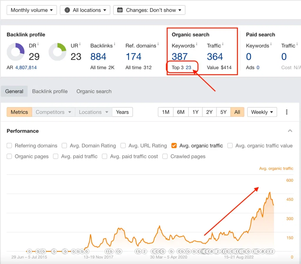Open the Weekly interval dropdown
Image resolution: width=301 pixels, height=264 pixels.
[262, 112]
